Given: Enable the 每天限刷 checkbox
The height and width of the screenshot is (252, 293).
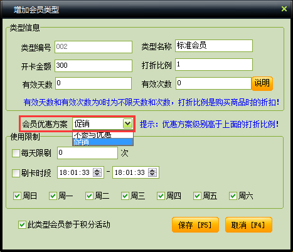Looking at the screenshot, I should [16, 153].
